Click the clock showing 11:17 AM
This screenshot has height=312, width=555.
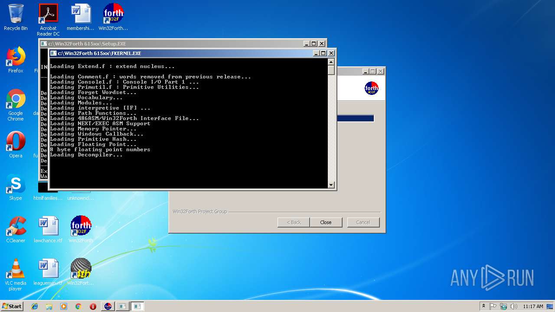coord(533,306)
